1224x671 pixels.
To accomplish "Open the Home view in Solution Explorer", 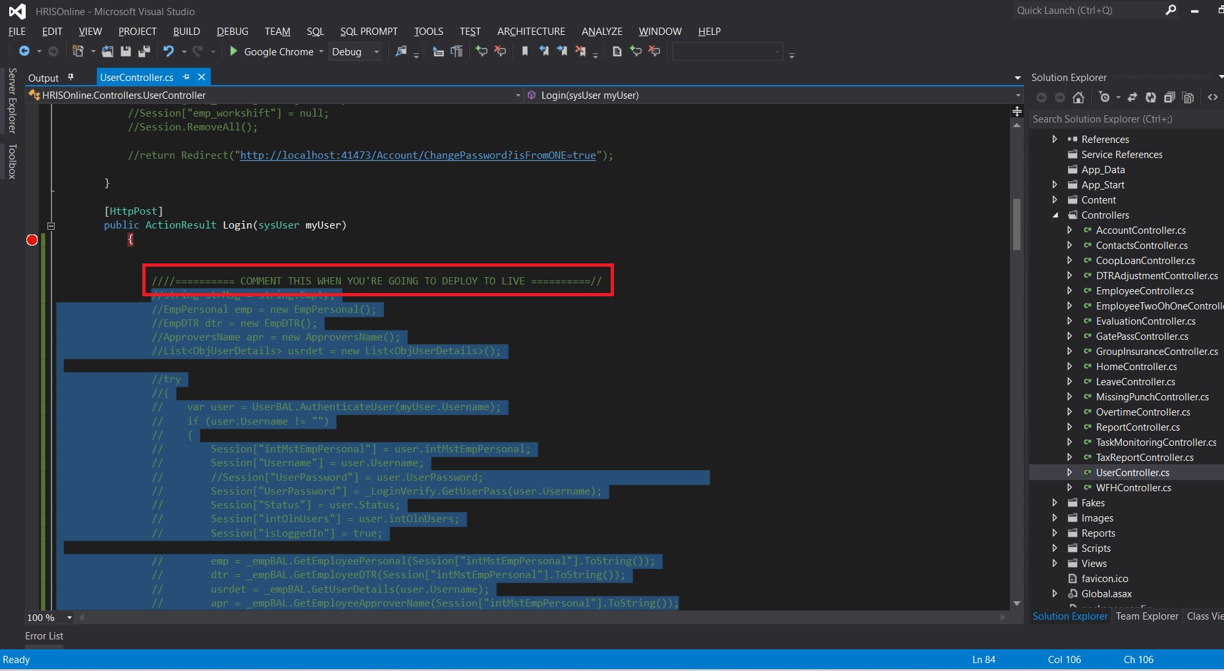I will coord(1078,97).
